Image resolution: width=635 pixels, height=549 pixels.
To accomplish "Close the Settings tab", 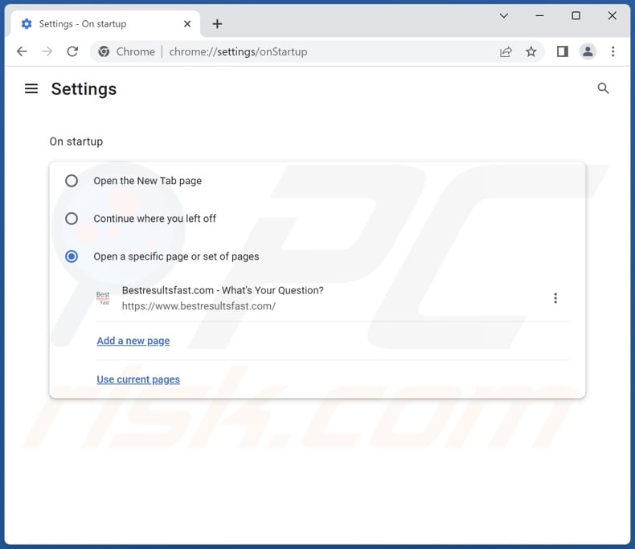I will pyautogui.click(x=186, y=23).
